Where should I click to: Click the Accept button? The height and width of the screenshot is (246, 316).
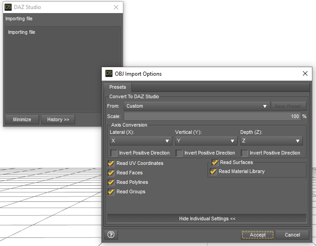tap(257, 235)
